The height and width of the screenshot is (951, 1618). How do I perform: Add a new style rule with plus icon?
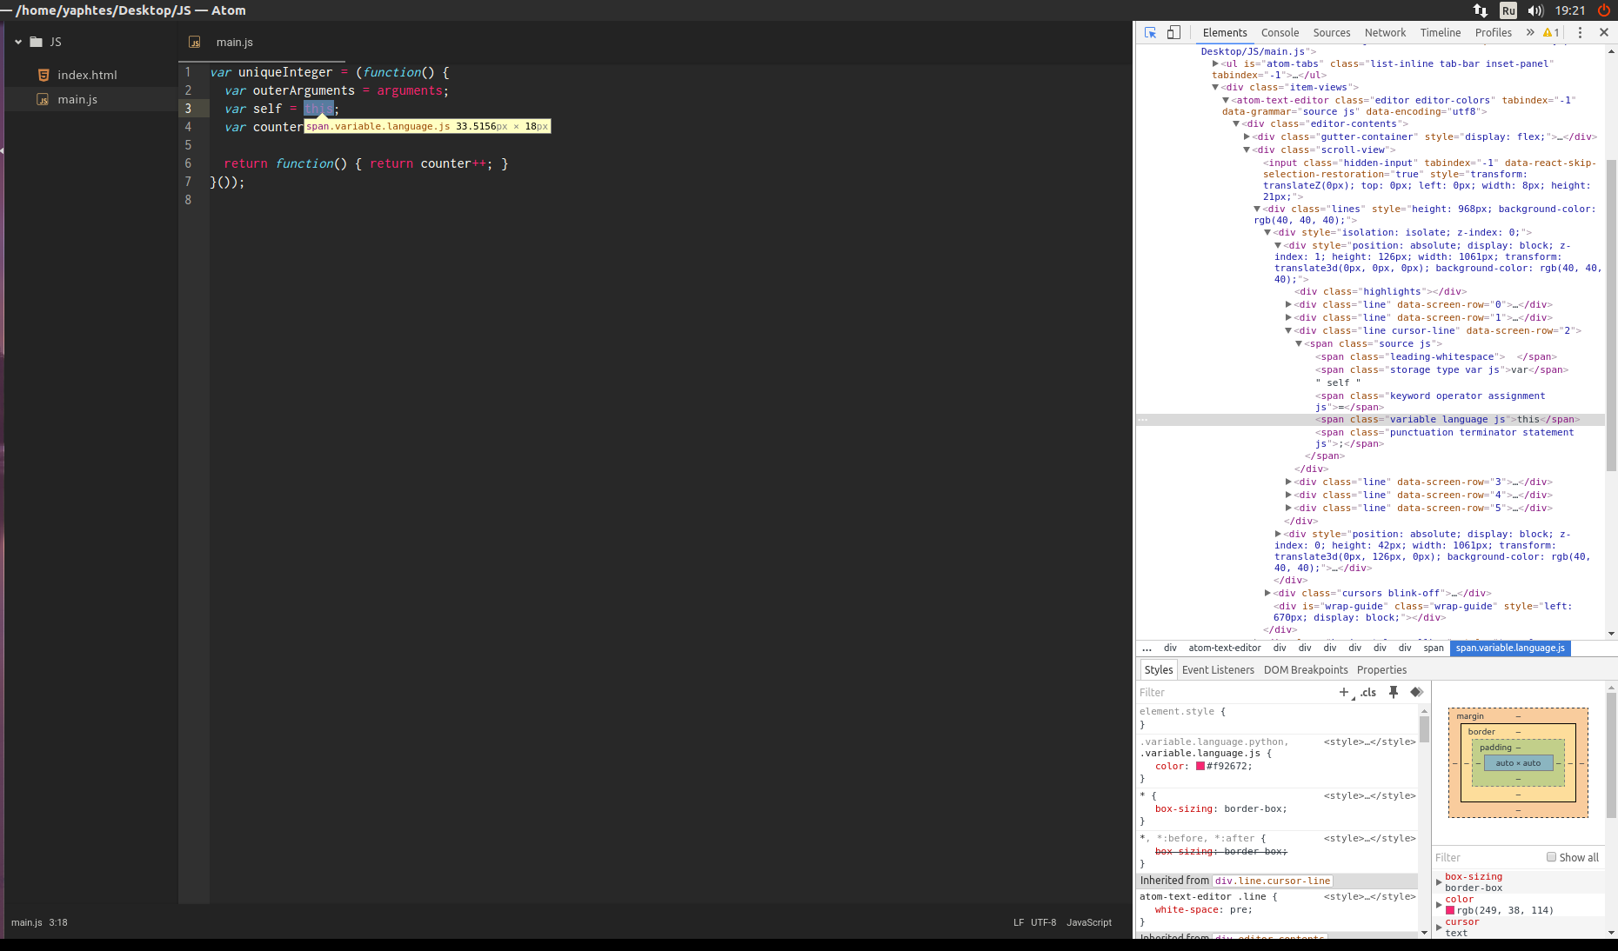(1344, 692)
